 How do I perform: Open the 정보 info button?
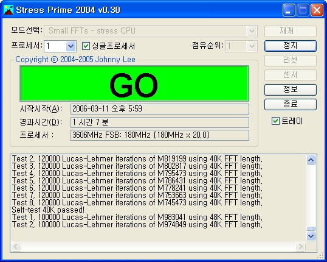(x=291, y=90)
